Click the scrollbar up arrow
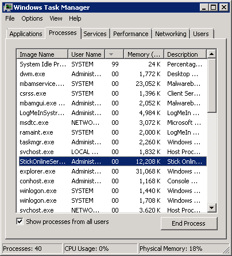232x256 pixels. point(212,54)
